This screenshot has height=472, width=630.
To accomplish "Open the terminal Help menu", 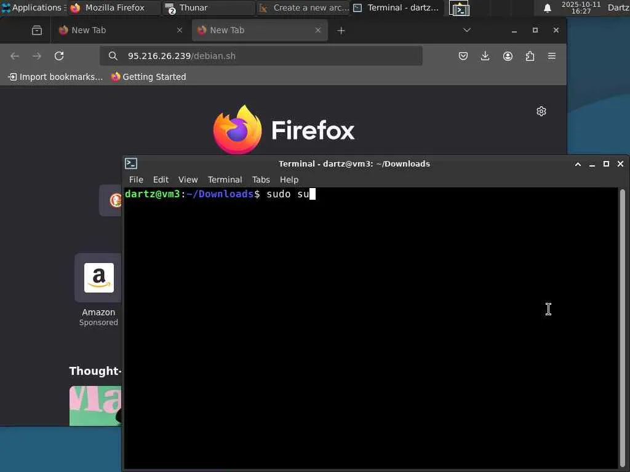I will pyautogui.click(x=289, y=180).
